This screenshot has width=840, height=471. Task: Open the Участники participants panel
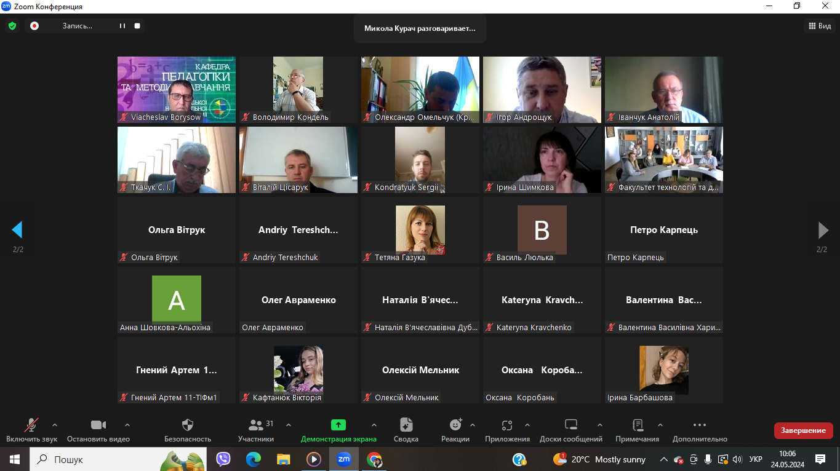(256, 425)
